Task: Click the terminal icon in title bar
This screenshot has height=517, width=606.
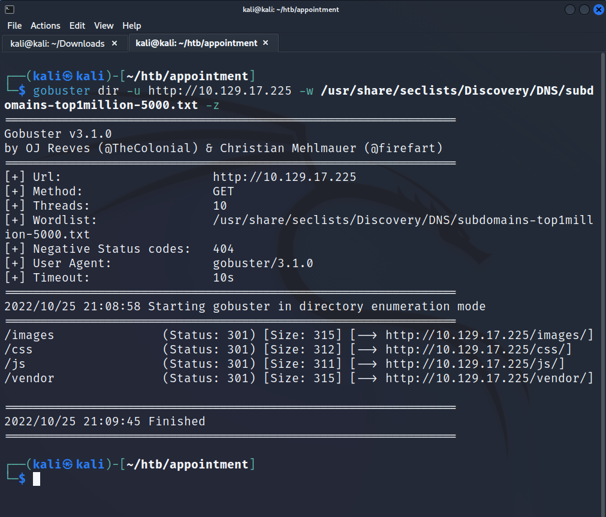Action: coord(8,10)
